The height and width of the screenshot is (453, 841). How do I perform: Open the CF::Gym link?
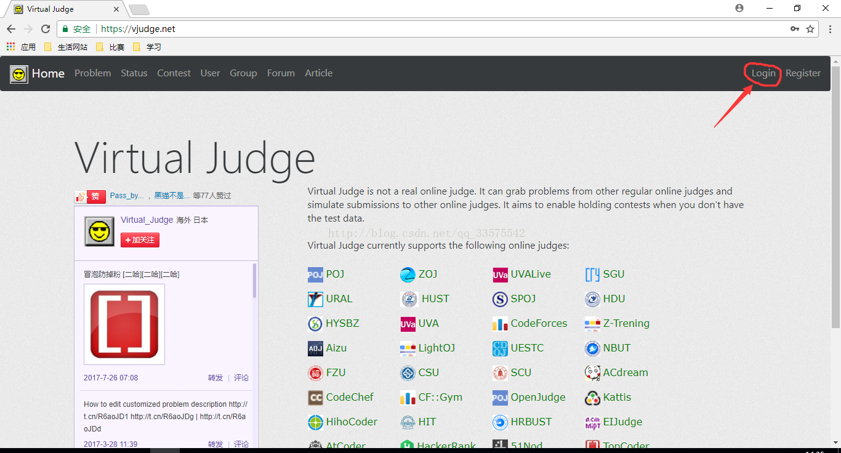point(440,397)
